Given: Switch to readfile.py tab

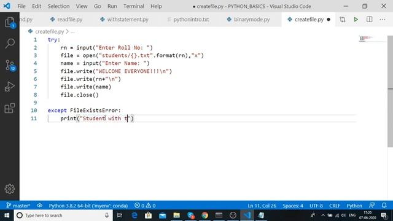Looking at the screenshot, I should coord(66,19).
